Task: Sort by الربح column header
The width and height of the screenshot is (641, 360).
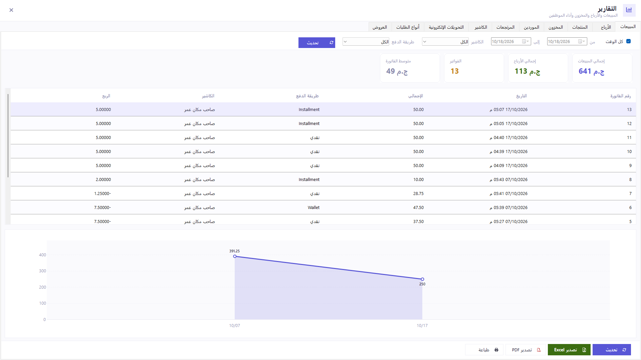Action: [x=106, y=96]
